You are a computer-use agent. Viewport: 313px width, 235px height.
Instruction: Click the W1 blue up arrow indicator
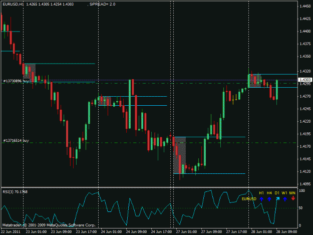[x=285, y=199]
